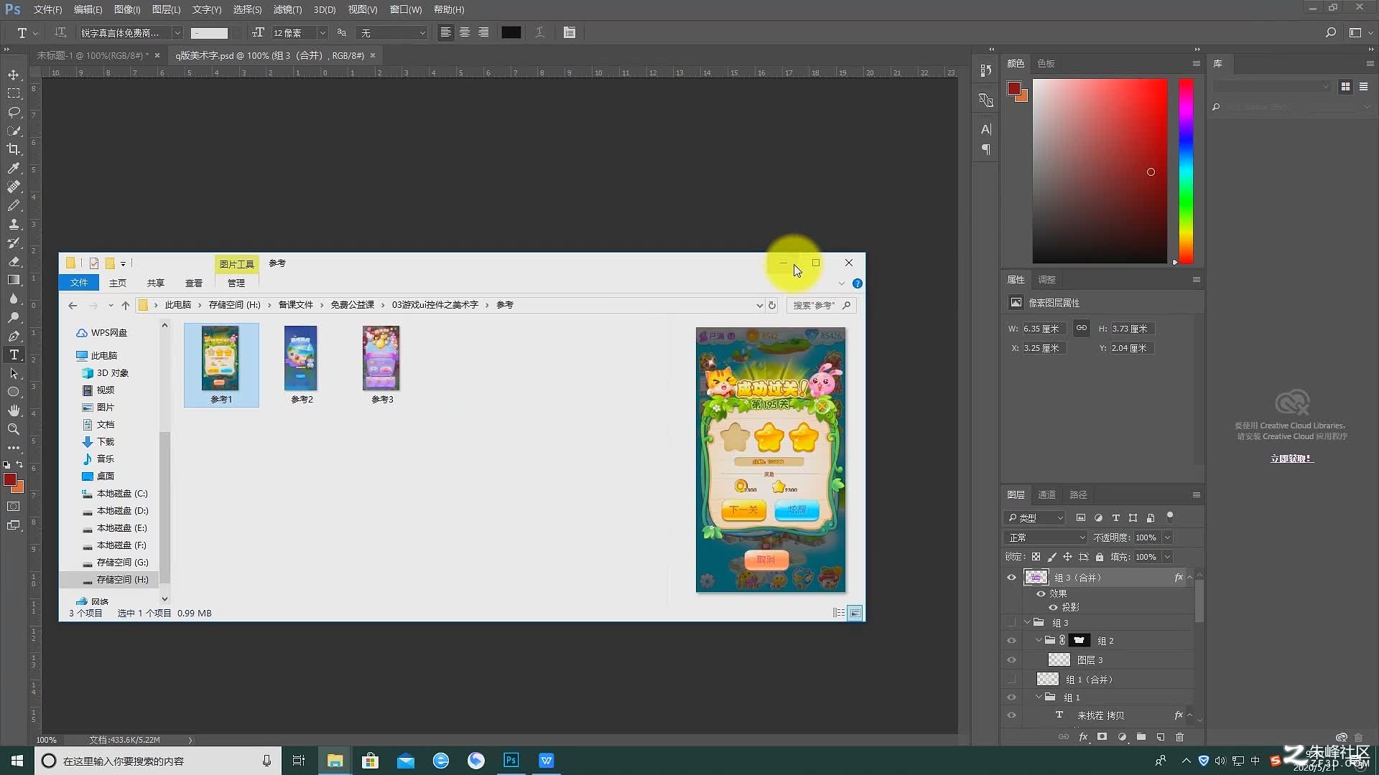
Task: Hide the 组 3 (合并) layer
Action: 1011,578
